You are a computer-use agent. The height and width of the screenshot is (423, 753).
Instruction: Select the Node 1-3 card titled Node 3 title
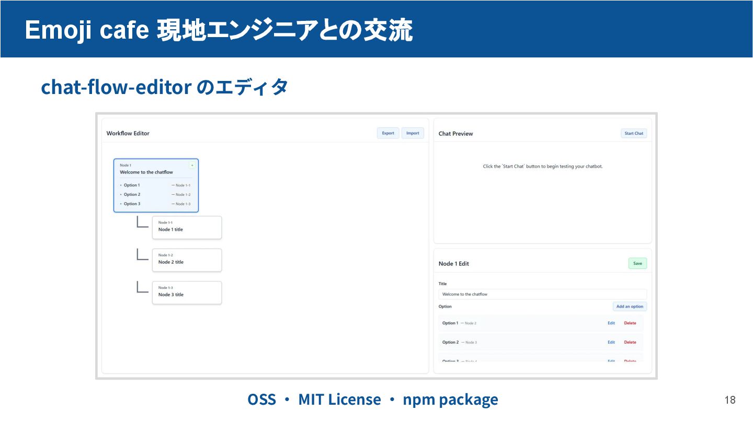(187, 292)
